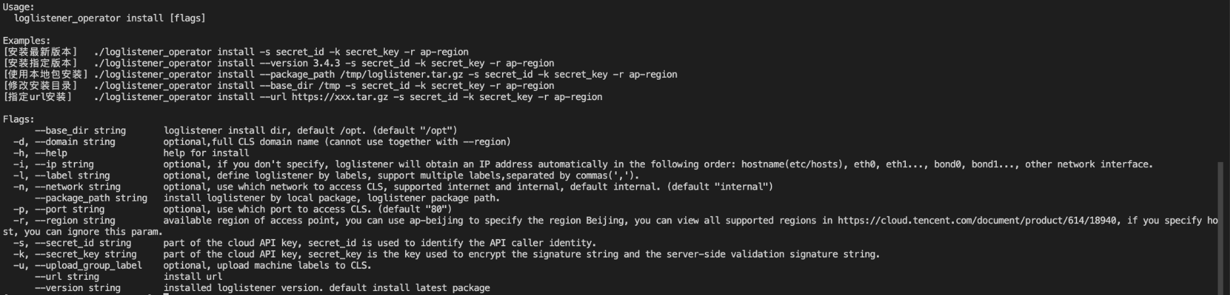The width and height of the screenshot is (1230, 295).
Task: Click the "-k, --secret_key string" flag
Action: 74,254
